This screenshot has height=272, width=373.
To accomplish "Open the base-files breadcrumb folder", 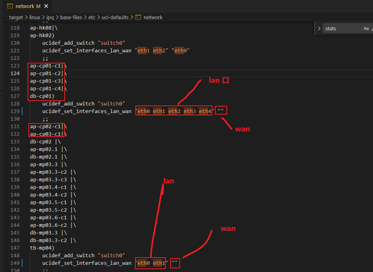I will pos(71,17).
